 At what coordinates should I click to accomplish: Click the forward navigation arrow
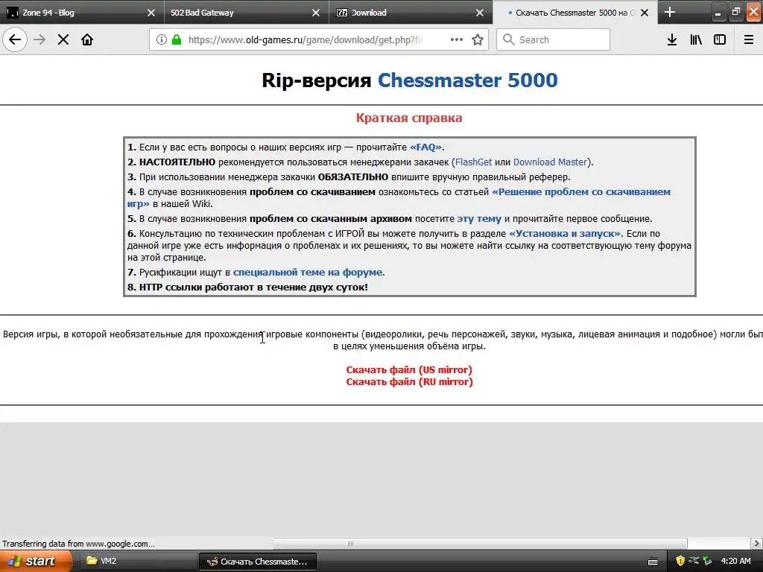(x=39, y=39)
